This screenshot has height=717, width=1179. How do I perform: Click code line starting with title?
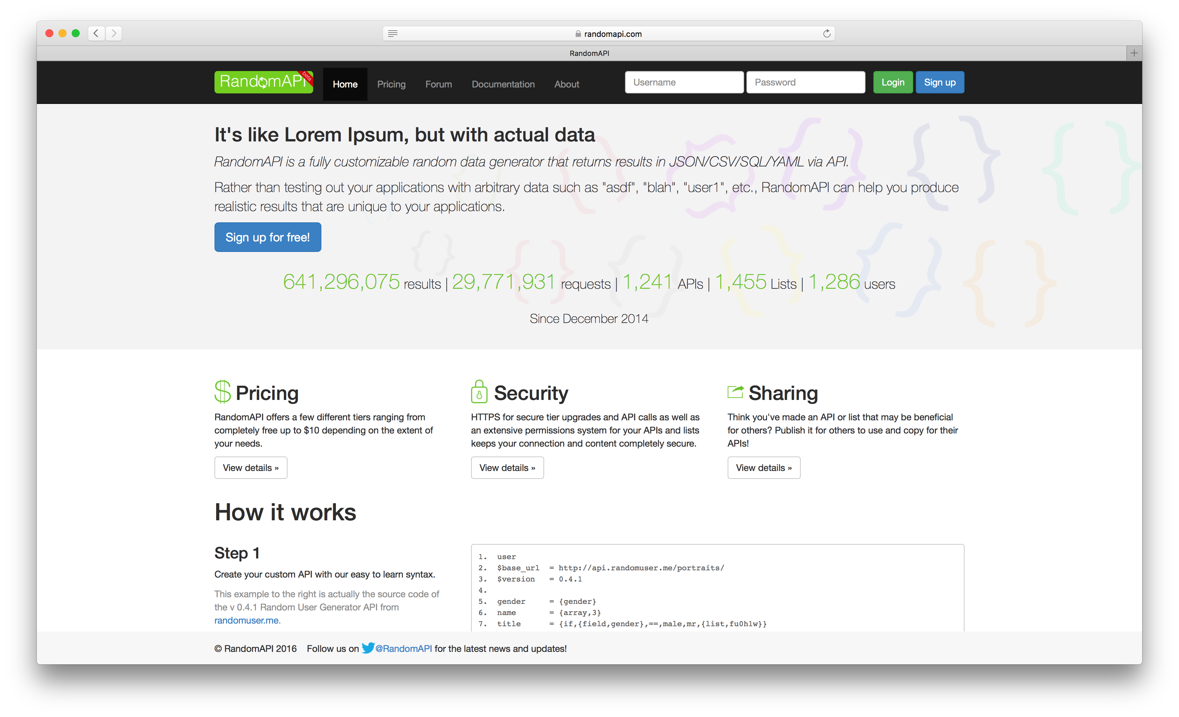point(632,624)
